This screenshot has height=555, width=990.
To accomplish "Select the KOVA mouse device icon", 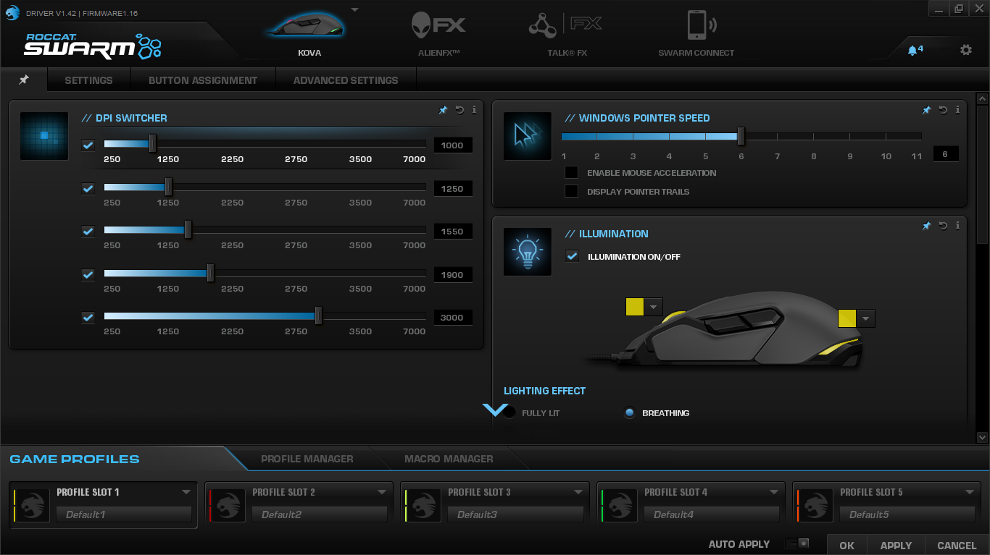I will tap(306, 25).
